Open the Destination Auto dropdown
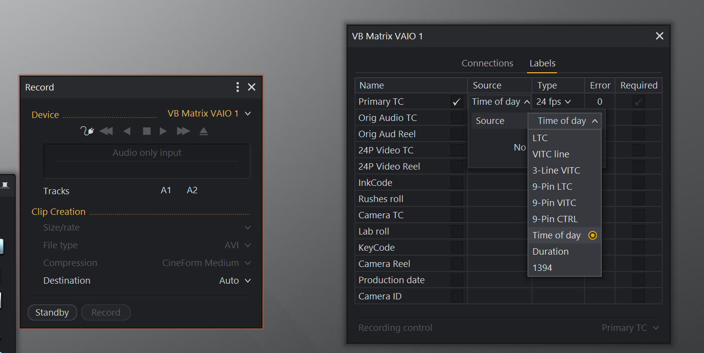704x353 pixels. (x=235, y=281)
